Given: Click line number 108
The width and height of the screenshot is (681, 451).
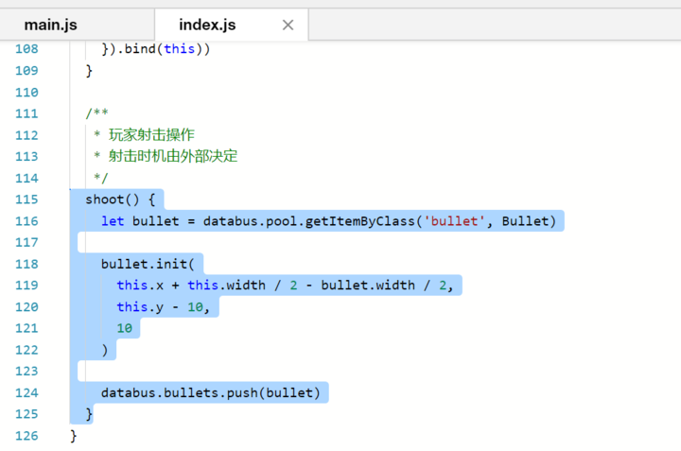Looking at the screenshot, I should 26,48.
